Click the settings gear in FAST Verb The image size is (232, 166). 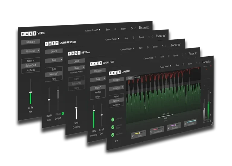(115, 29)
